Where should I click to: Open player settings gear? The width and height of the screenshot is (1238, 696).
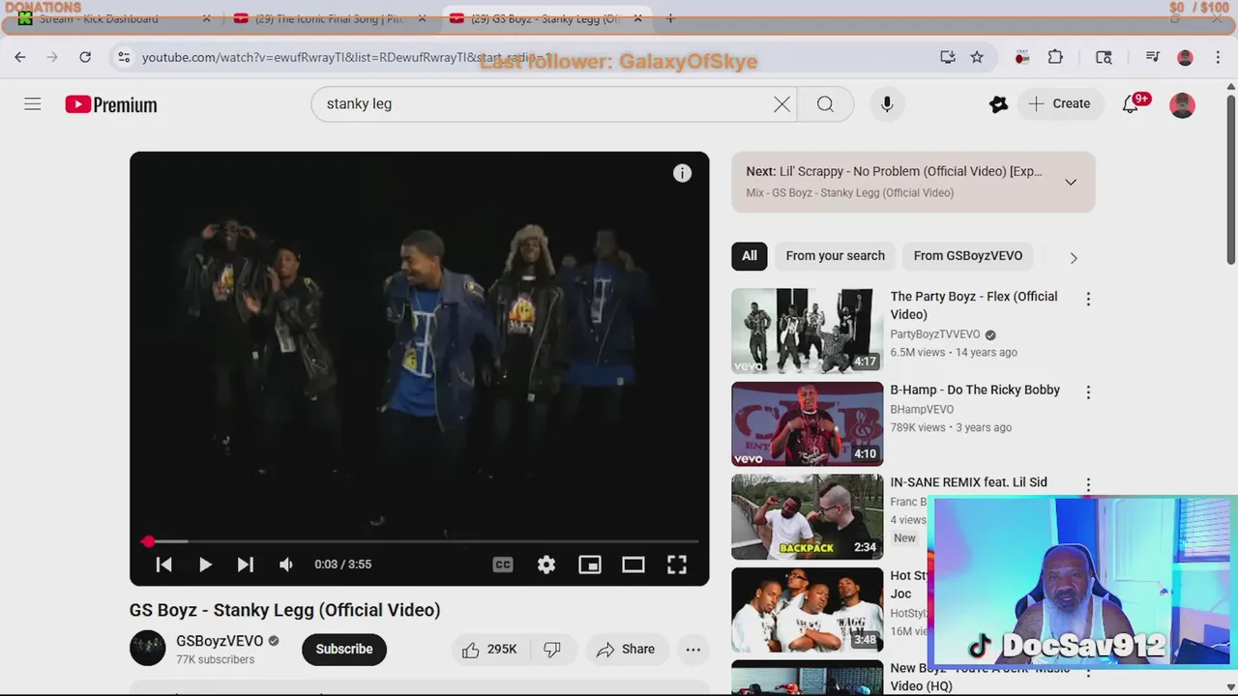point(546,565)
